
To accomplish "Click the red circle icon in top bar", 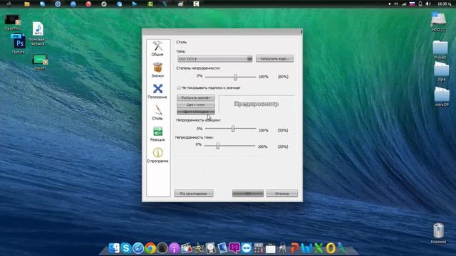I will [x=88, y=4].
